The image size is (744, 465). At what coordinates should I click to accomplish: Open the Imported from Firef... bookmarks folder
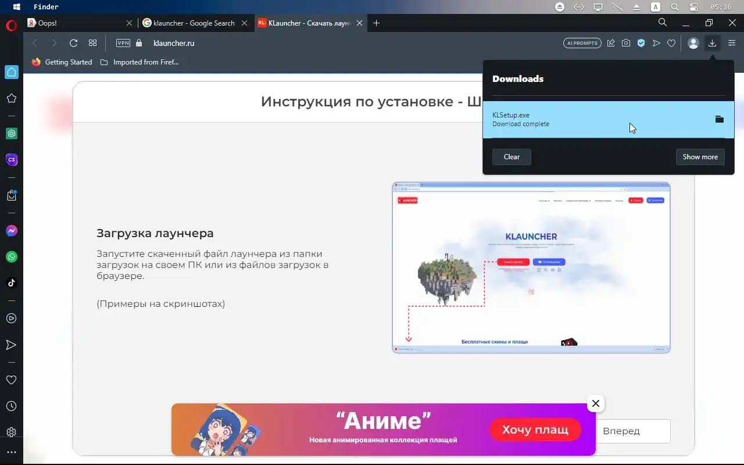[x=139, y=62]
